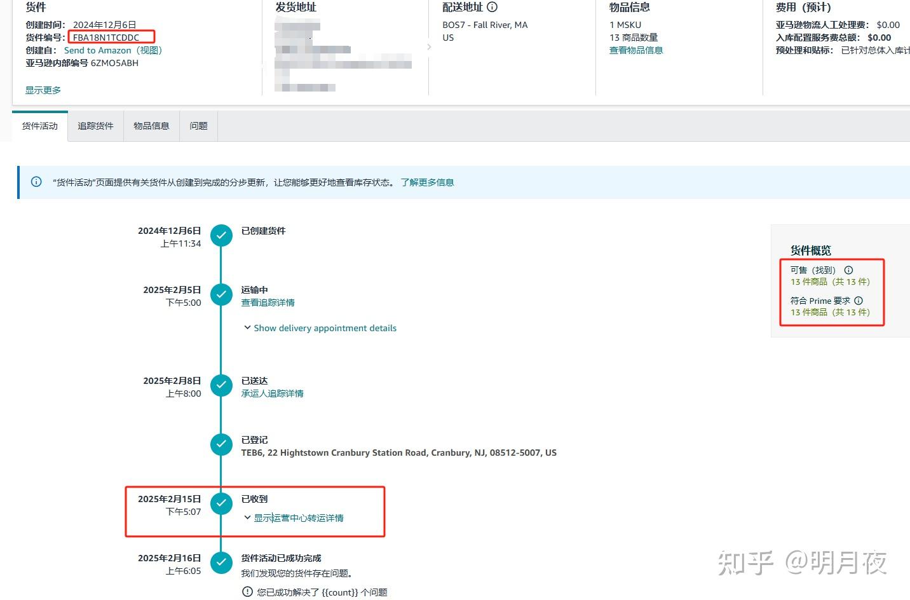Open 查看追踪详情 link

point(268,303)
